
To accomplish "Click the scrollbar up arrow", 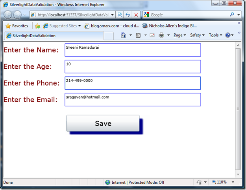I will (x=238, y=45).
